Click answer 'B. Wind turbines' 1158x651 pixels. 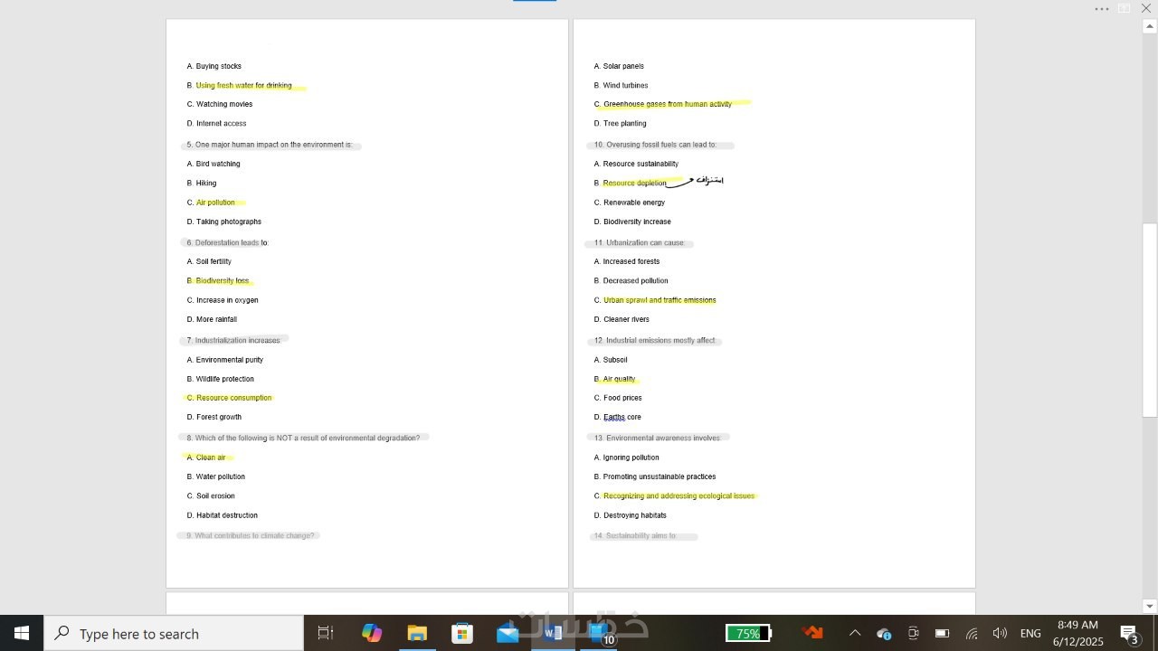coord(622,85)
